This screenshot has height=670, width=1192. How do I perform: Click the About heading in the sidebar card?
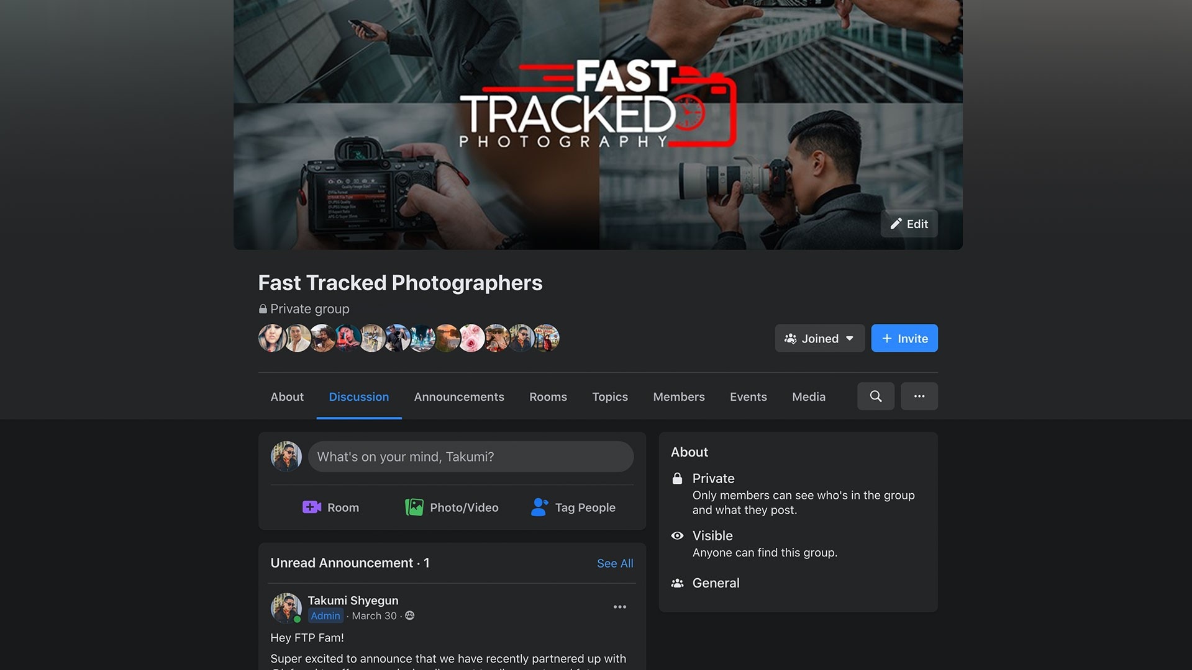point(689,452)
